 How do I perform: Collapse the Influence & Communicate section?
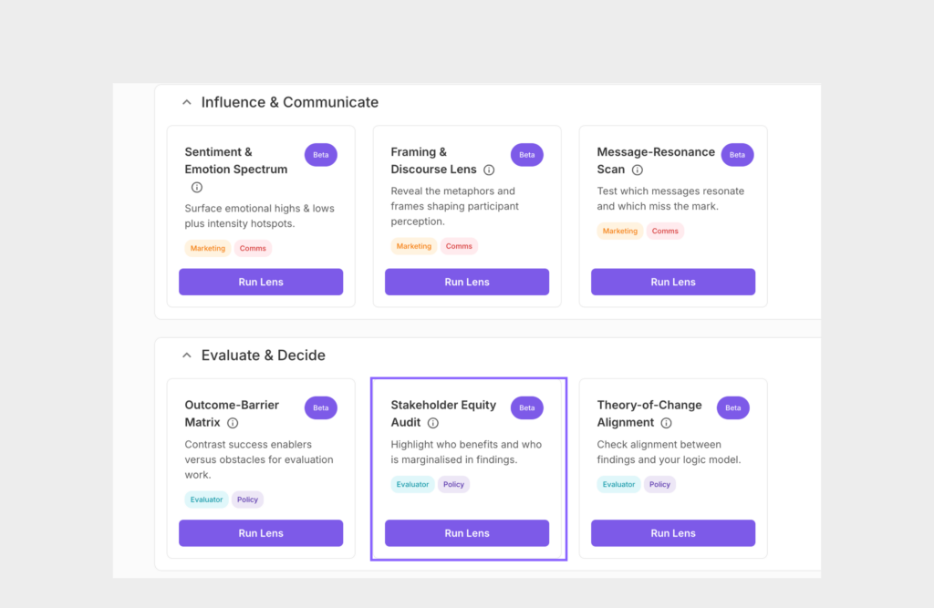tap(186, 102)
